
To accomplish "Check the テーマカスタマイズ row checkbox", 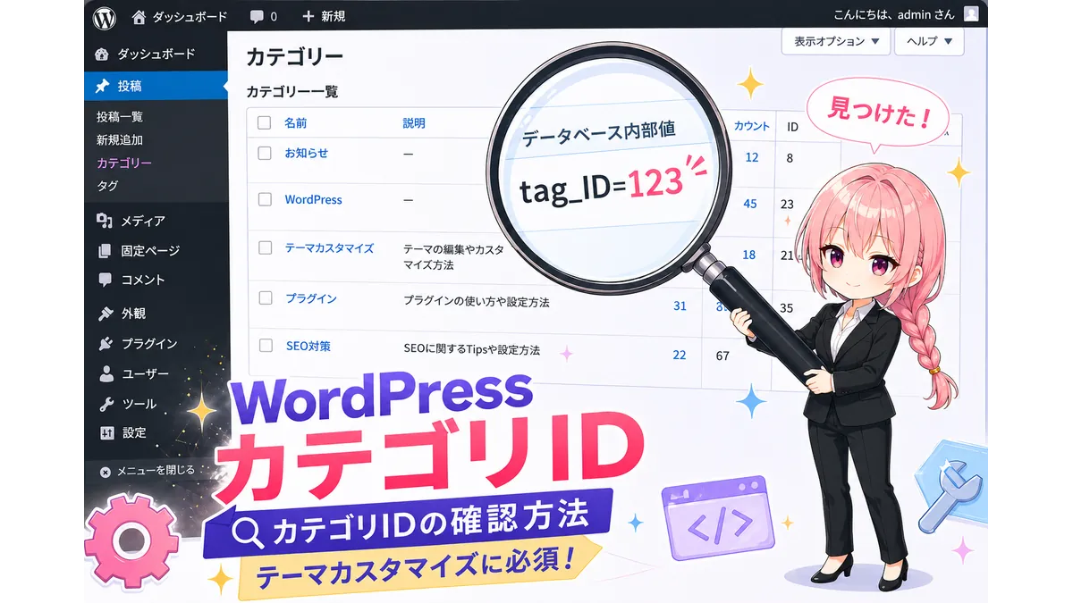I will click(x=265, y=247).
